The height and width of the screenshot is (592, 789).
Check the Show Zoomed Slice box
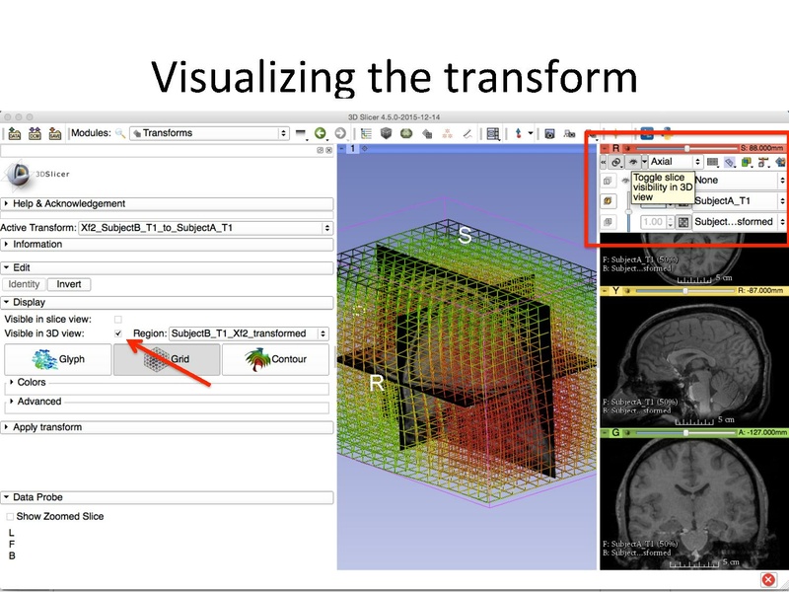[10, 516]
